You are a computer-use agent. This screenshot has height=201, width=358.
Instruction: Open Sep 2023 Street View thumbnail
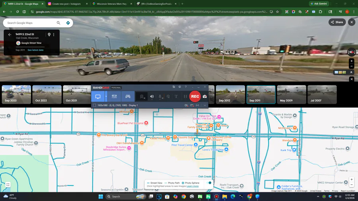click(16, 95)
